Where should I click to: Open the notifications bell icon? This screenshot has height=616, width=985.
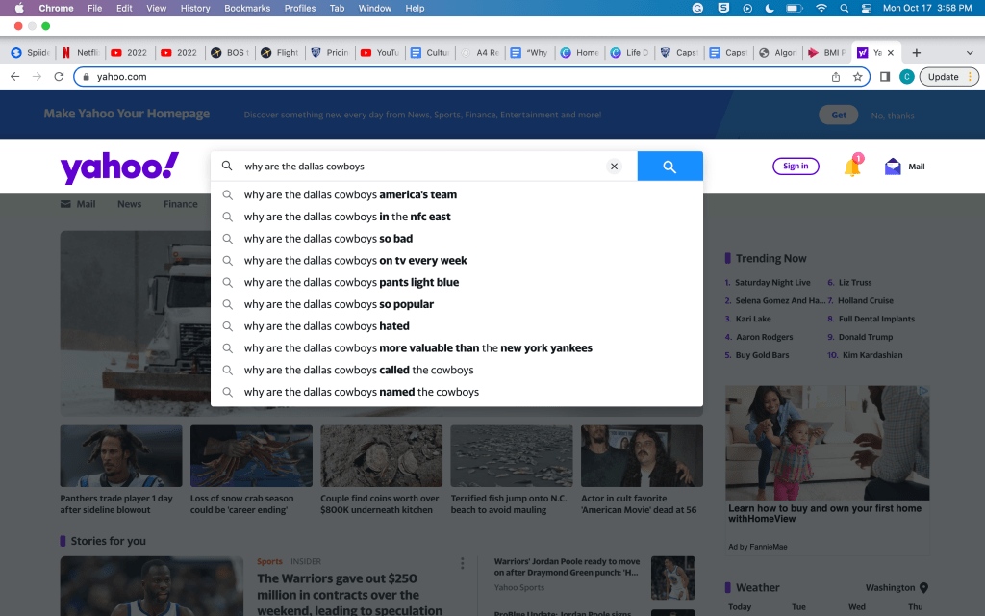click(x=852, y=167)
